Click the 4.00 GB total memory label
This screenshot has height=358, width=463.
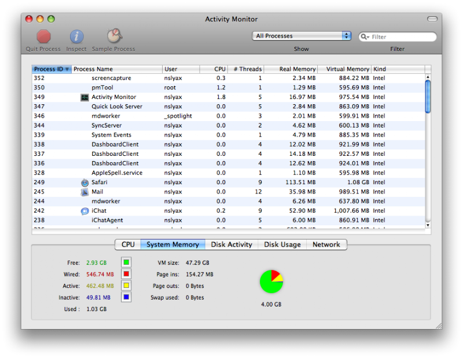[x=271, y=304]
